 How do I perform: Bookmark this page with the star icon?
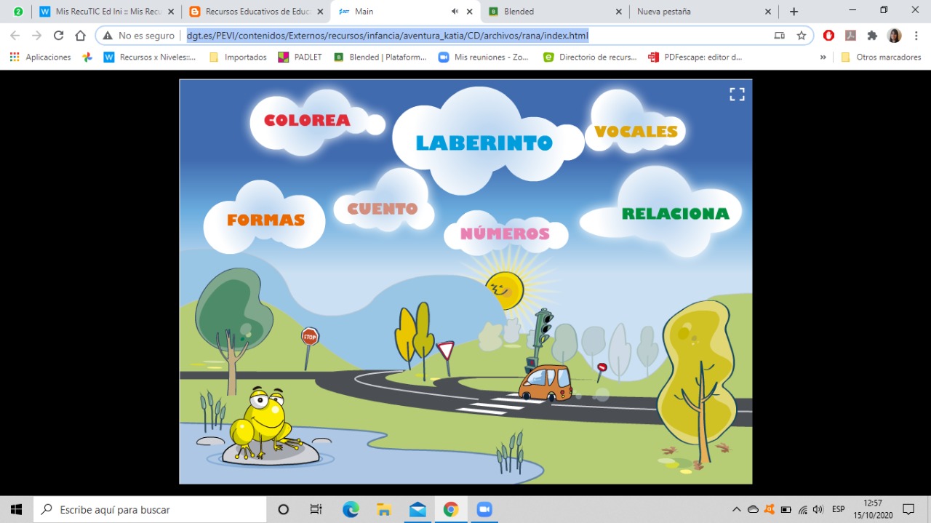[x=802, y=36]
